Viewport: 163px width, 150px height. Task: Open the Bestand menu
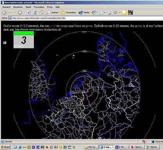[x=6, y=7]
